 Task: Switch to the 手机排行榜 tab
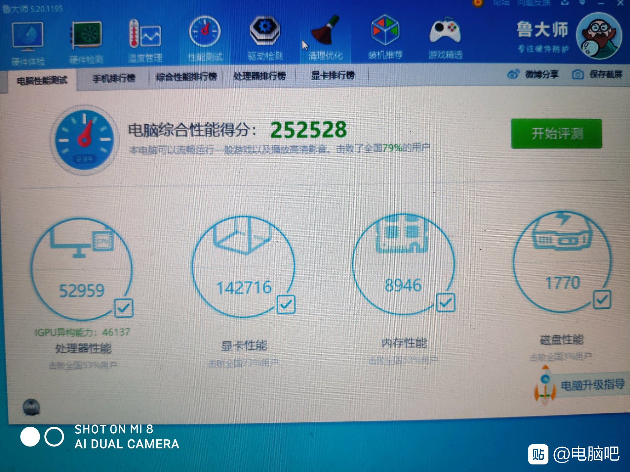(x=114, y=78)
